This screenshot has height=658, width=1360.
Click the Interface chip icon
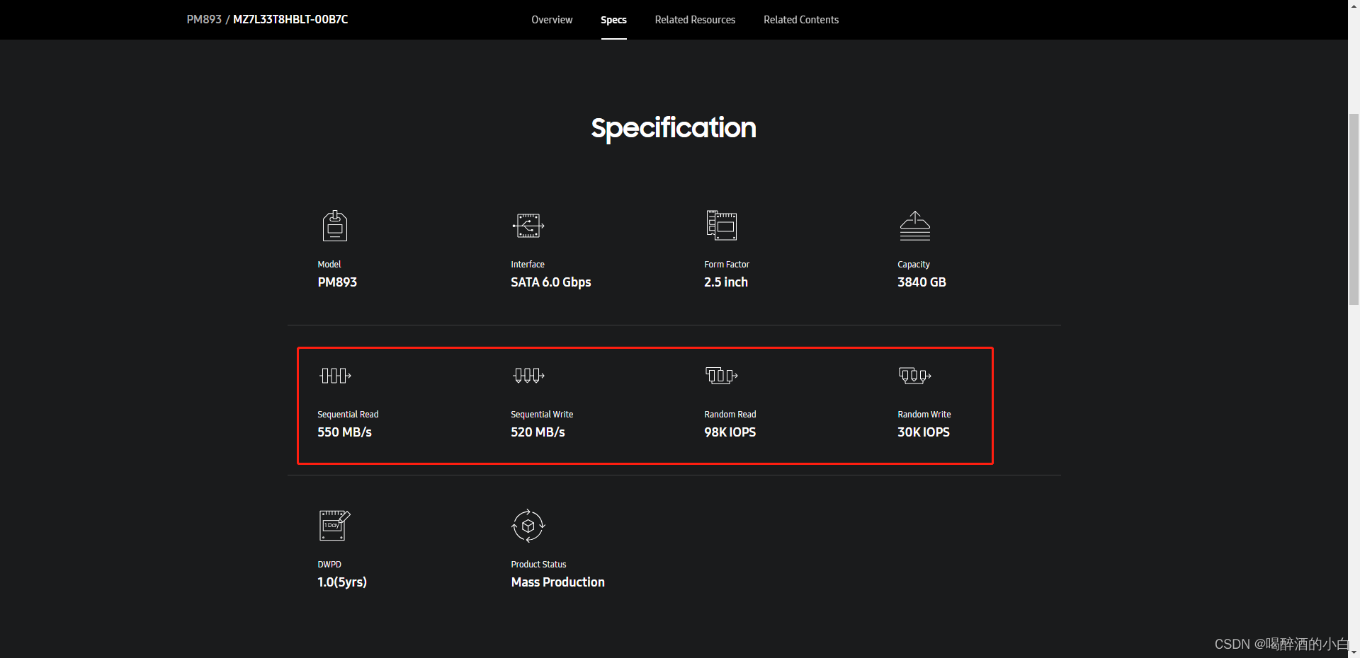coord(528,226)
